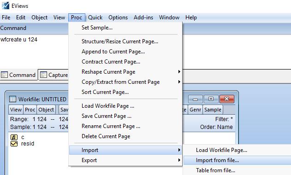Open the Edit menu
This screenshot has width=291, height=175.
coord(21,17)
